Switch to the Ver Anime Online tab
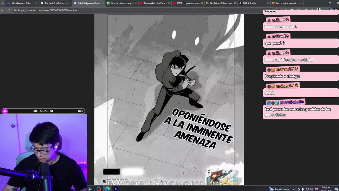This screenshot has height=191, width=339. (x=221, y=3)
